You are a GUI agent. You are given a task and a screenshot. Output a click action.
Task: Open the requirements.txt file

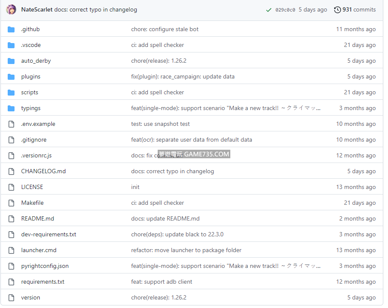(x=43, y=282)
